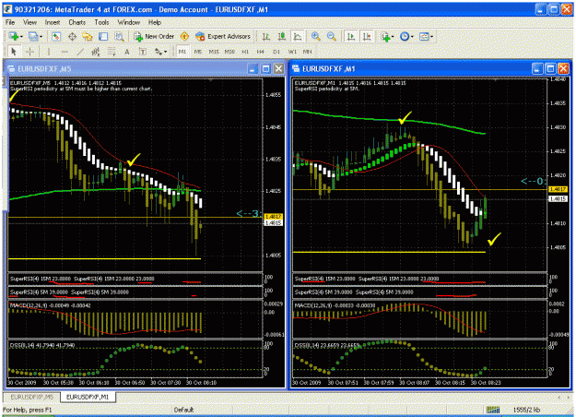Toggle Auto Scroll chart button
Viewport: 576px width, 417px height.
(x=351, y=36)
